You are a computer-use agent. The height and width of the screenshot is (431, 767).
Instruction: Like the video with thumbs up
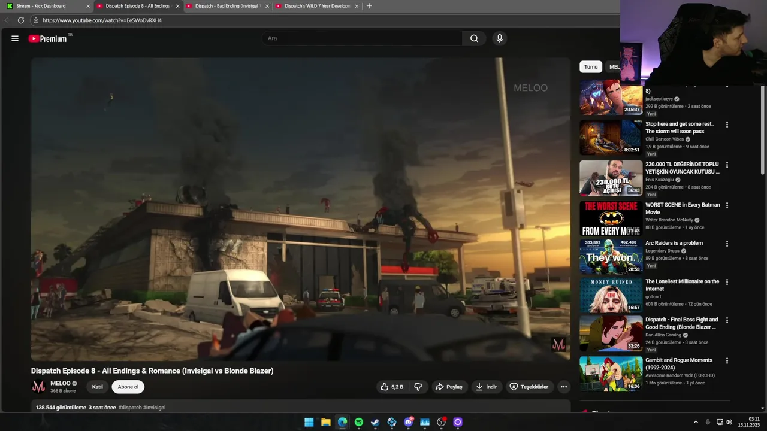pos(392,387)
